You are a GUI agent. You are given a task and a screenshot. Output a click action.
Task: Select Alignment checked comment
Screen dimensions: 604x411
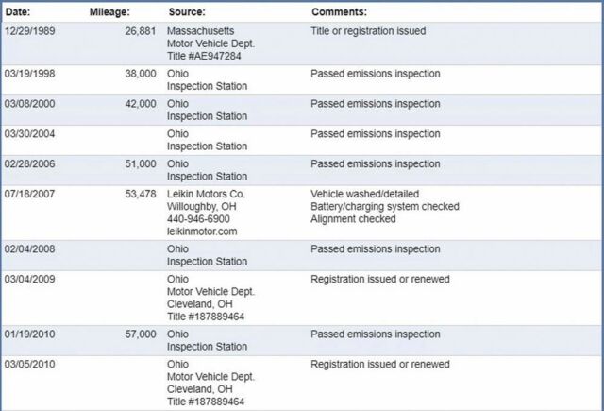coord(353,219)
